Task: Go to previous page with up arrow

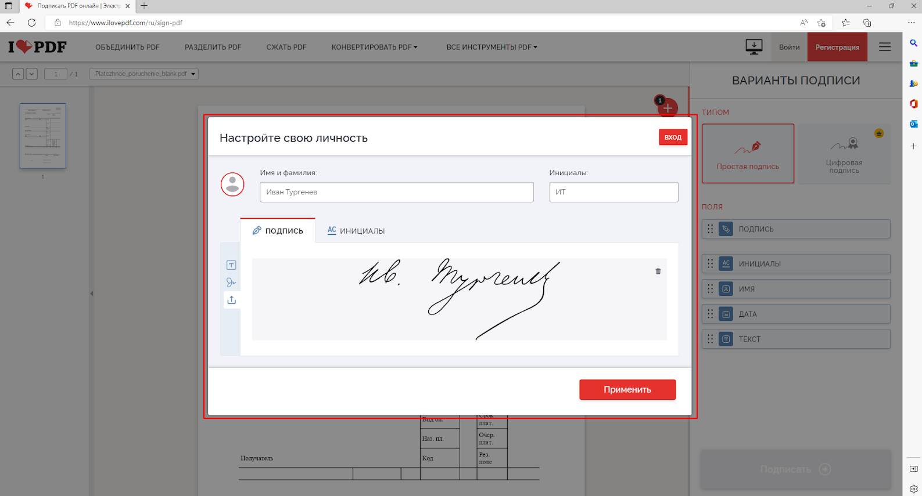Action: [18, 74]
